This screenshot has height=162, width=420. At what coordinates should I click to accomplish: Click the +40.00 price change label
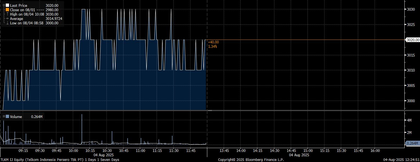213,42
